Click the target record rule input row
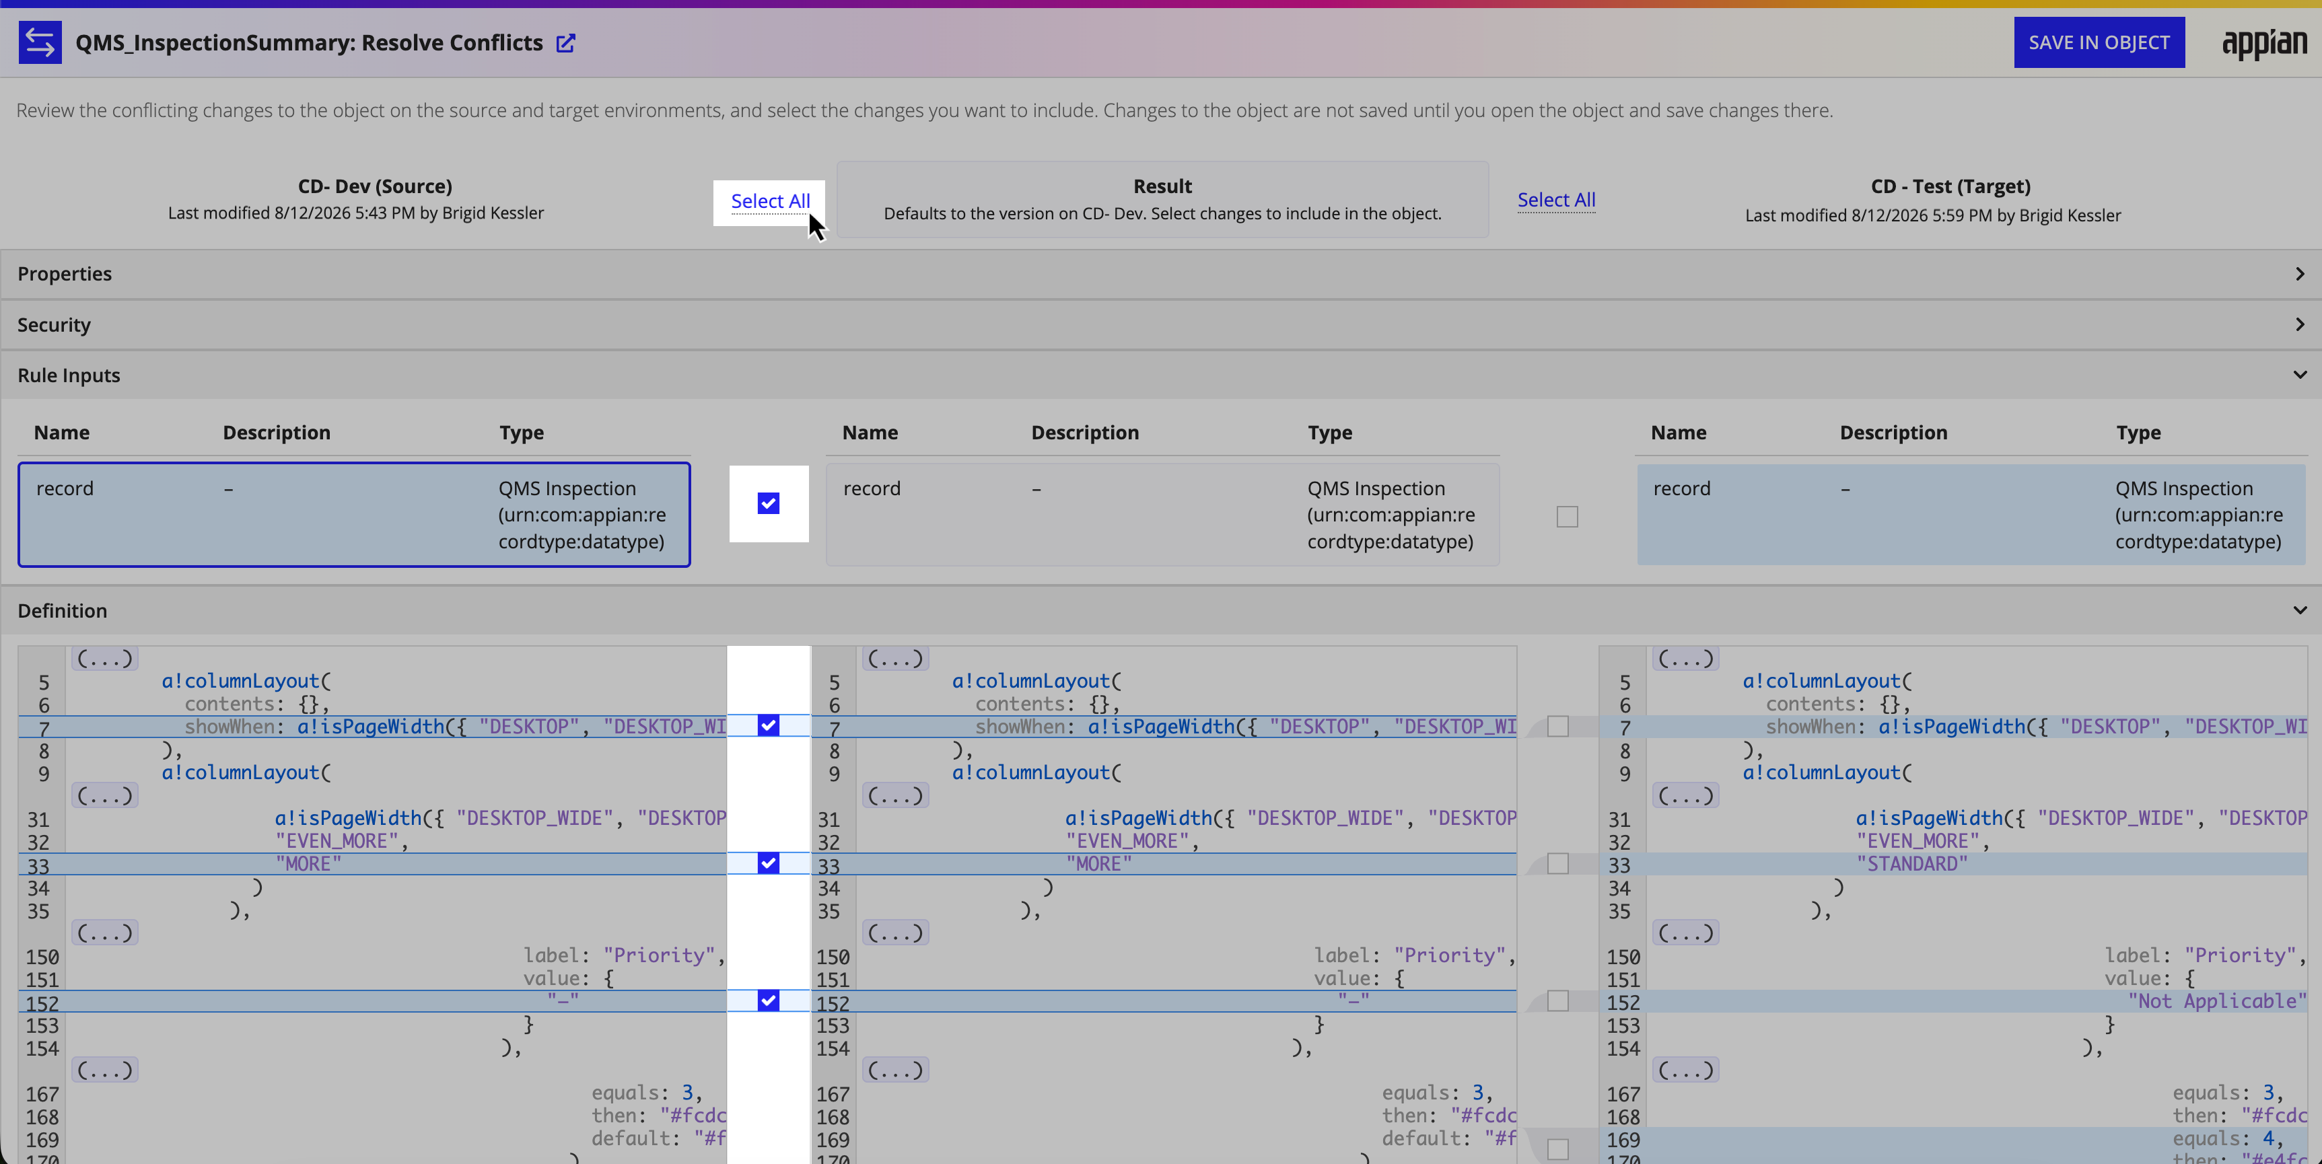This screenshot has height=1164, width=2322. (1971, 515)
